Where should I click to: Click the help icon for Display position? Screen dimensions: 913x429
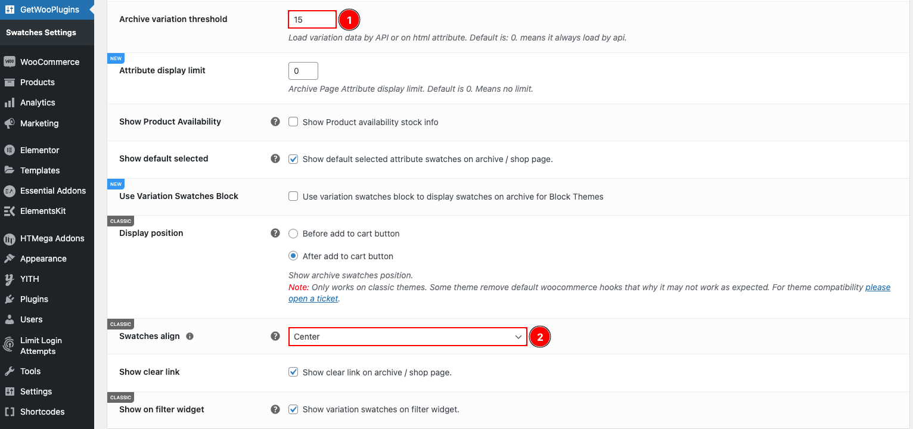(275, 233)
